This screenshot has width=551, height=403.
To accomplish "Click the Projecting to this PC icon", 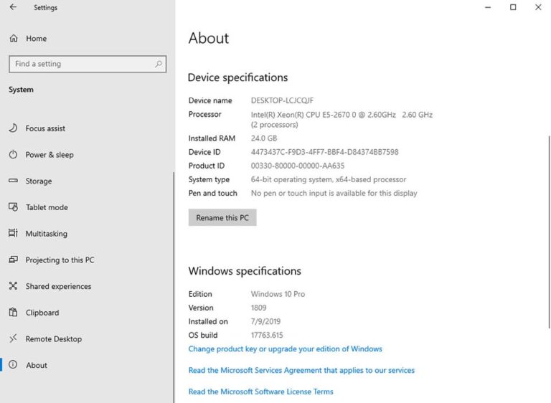I will point(13,260).
